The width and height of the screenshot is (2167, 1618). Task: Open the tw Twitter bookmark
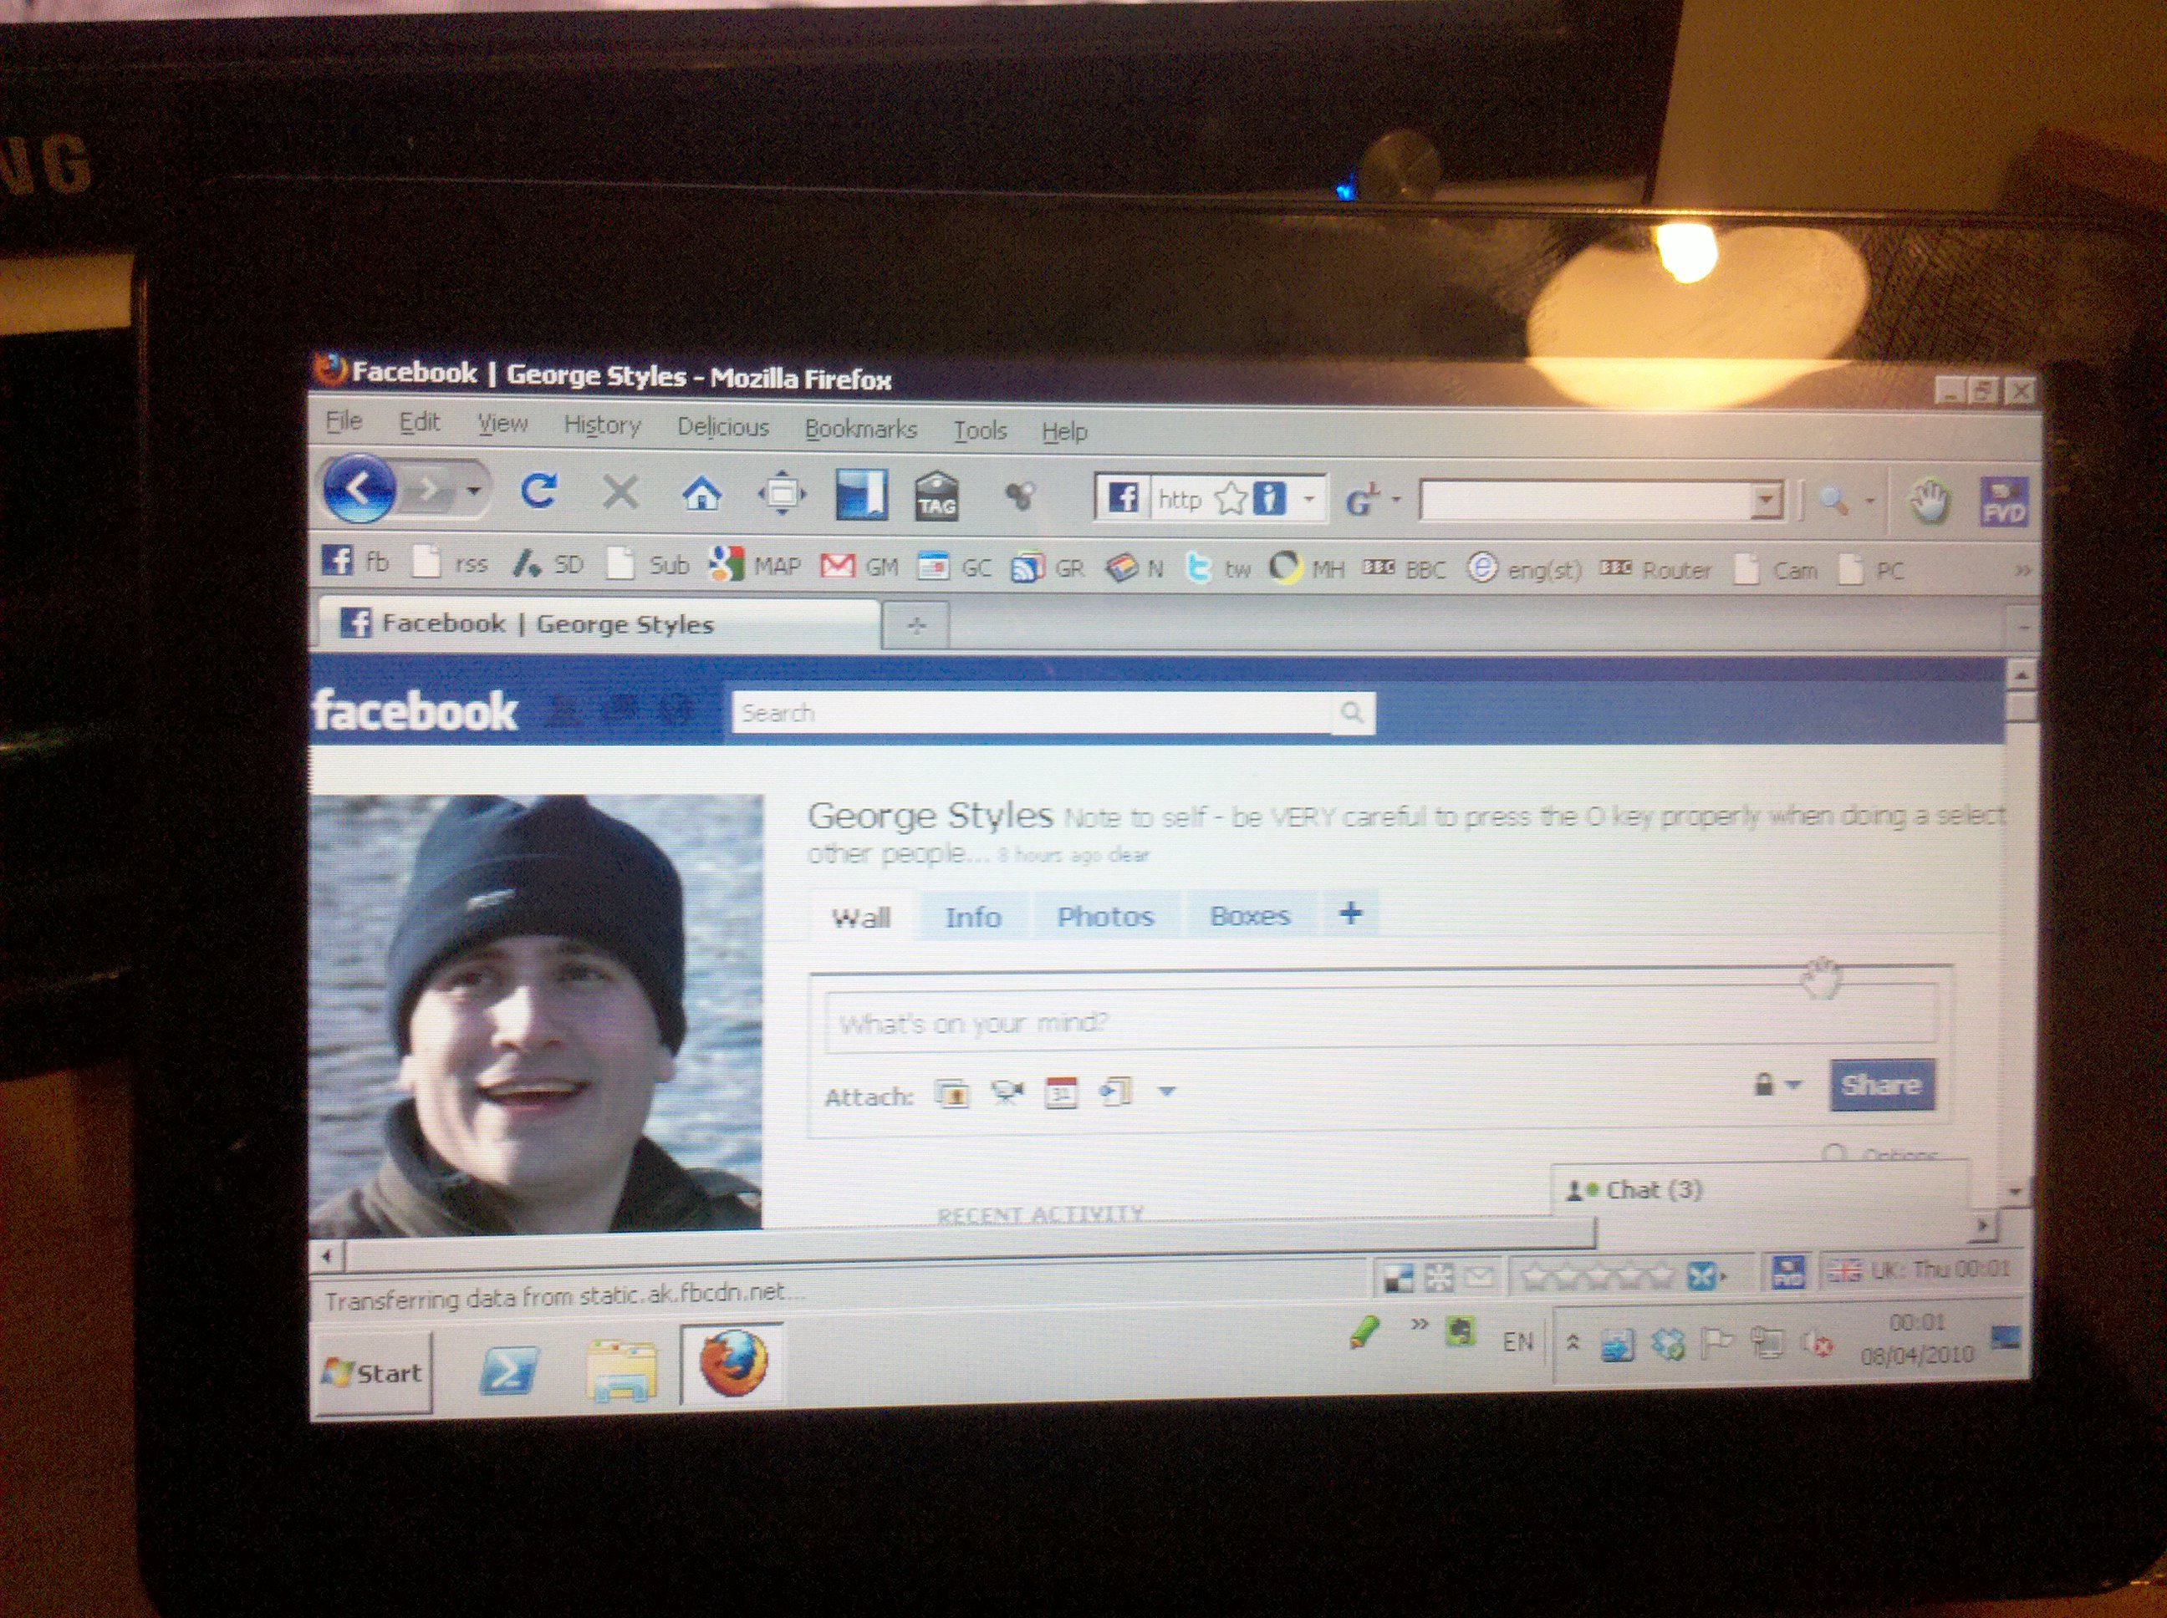point(1218,570)
